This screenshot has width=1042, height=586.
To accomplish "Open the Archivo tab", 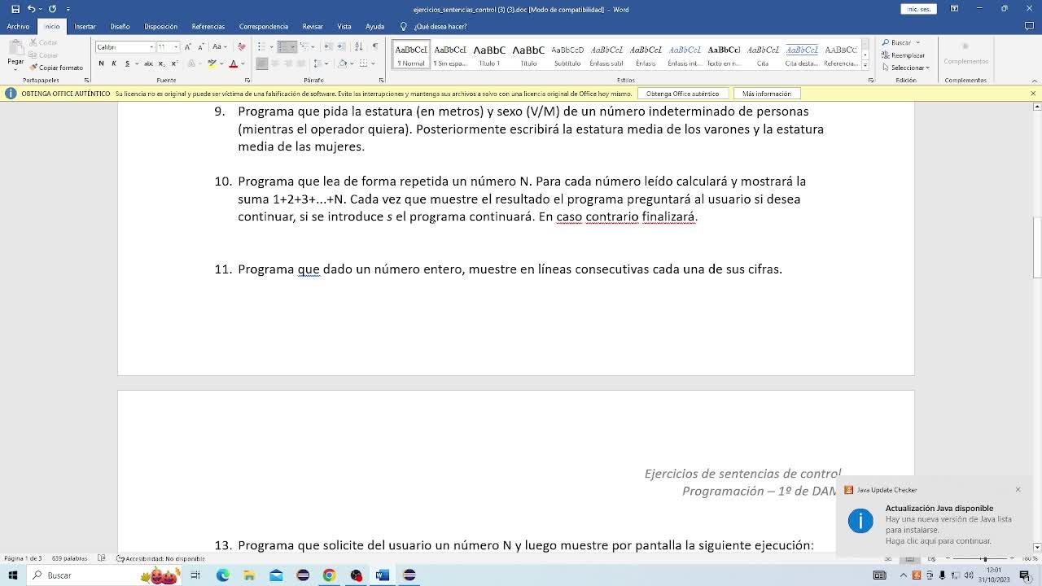I will (x=18, y=27).
